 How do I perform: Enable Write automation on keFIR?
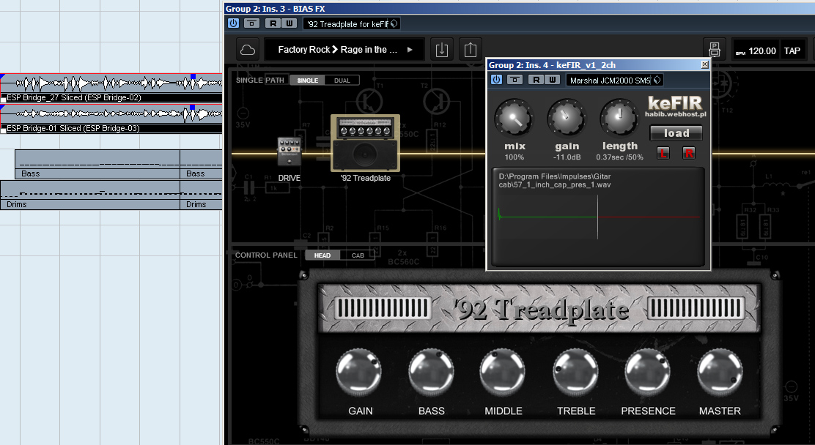click(552, 80)
